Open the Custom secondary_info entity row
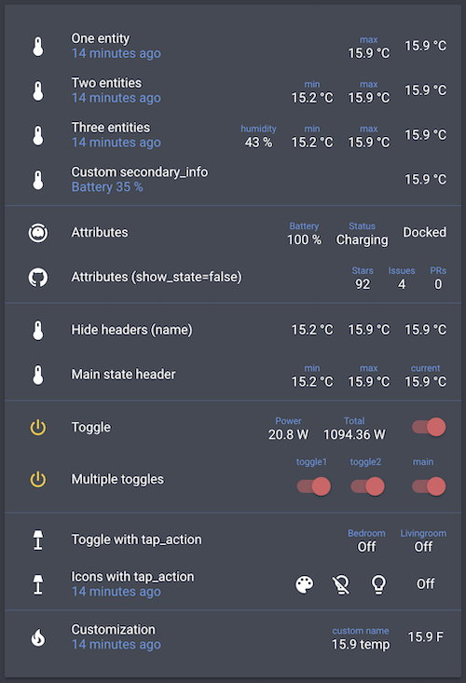 [233, 180]
